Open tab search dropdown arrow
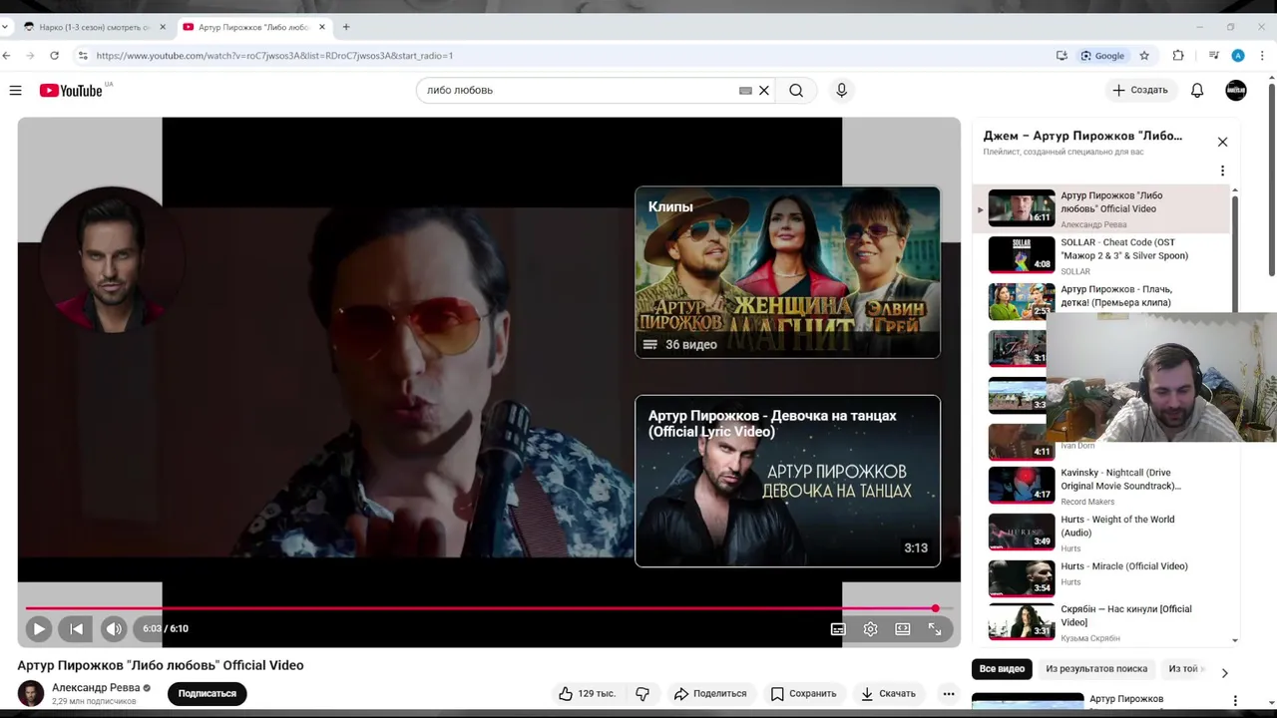This screenshot has width=1277, height=718. [7, 27]
